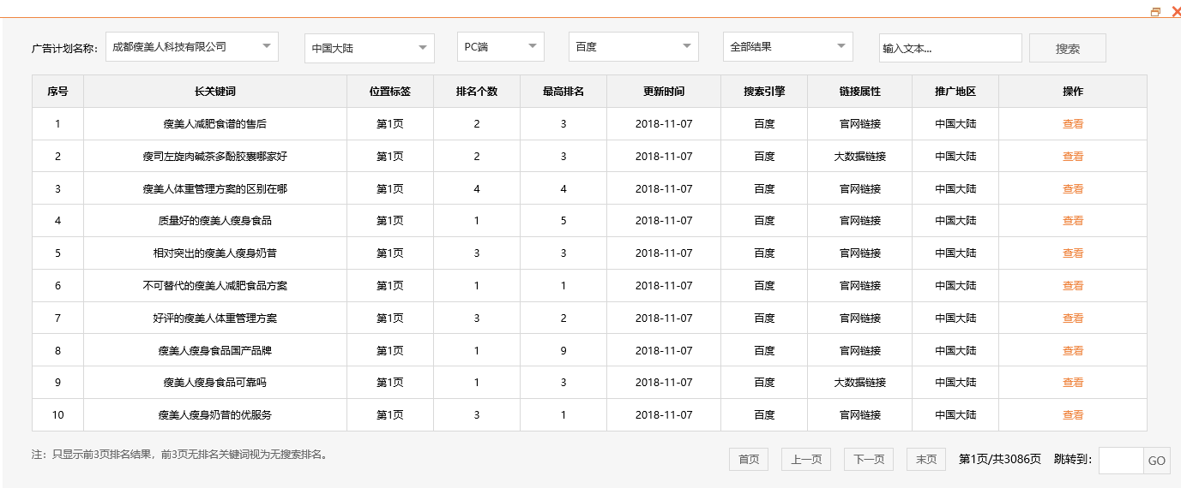Viewport: 1181px width, 488px height.
Task: Click the 上一页 previous page button
Action: 806,460
